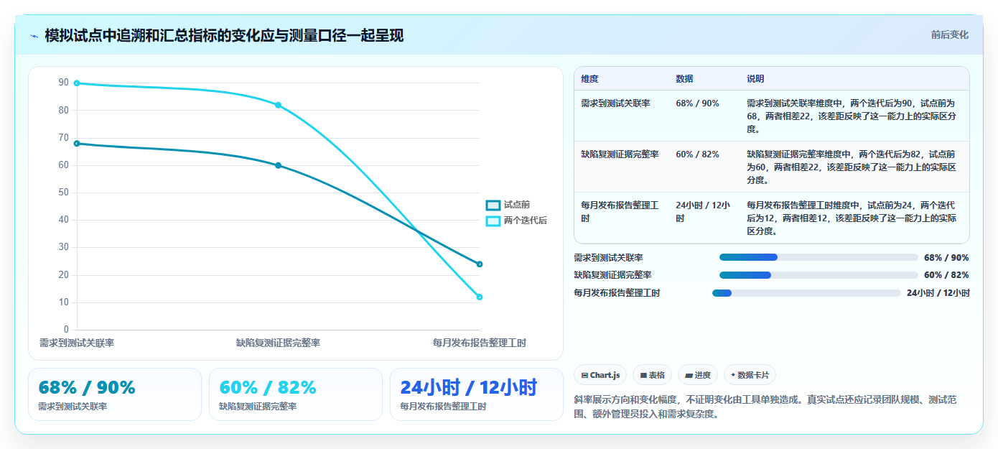This screenshot has width=998, height=449.
Task: Click the 数据卡片 tag chip
Action: click(750, 375)
